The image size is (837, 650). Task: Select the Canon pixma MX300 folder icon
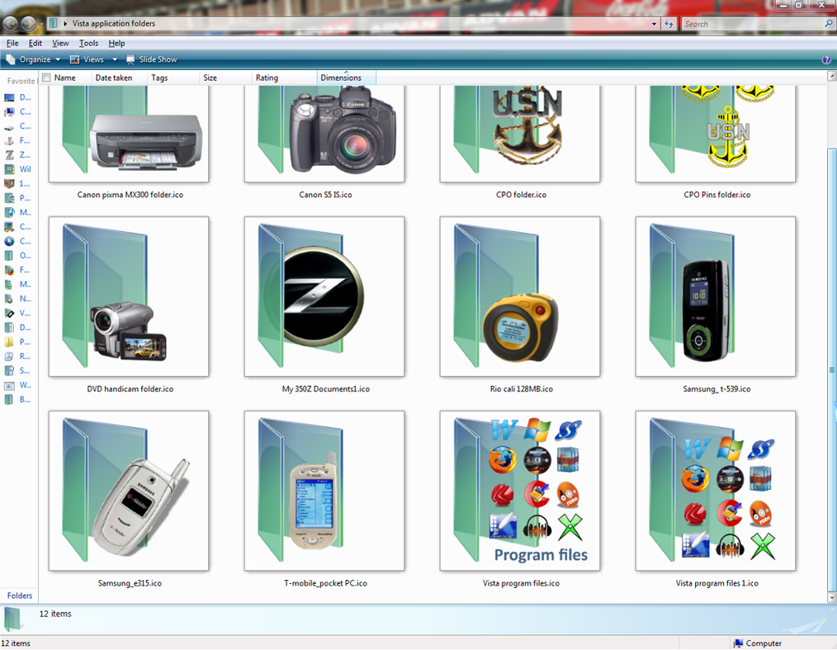click(129, 132)
